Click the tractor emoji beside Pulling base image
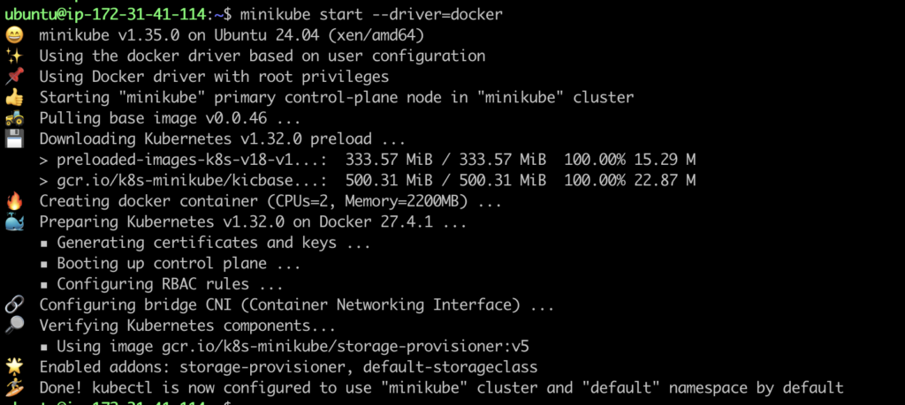 tap(13, 119)
